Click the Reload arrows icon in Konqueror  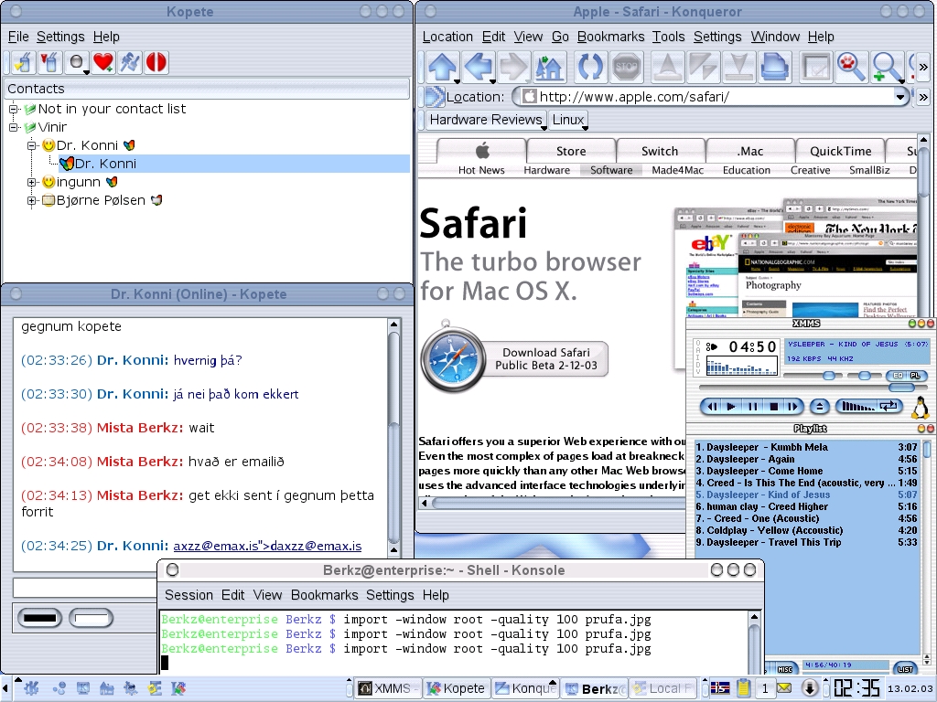coord(589,66)
